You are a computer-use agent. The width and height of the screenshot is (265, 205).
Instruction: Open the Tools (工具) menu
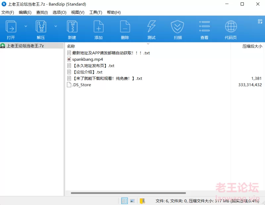[x=96, y=12]
